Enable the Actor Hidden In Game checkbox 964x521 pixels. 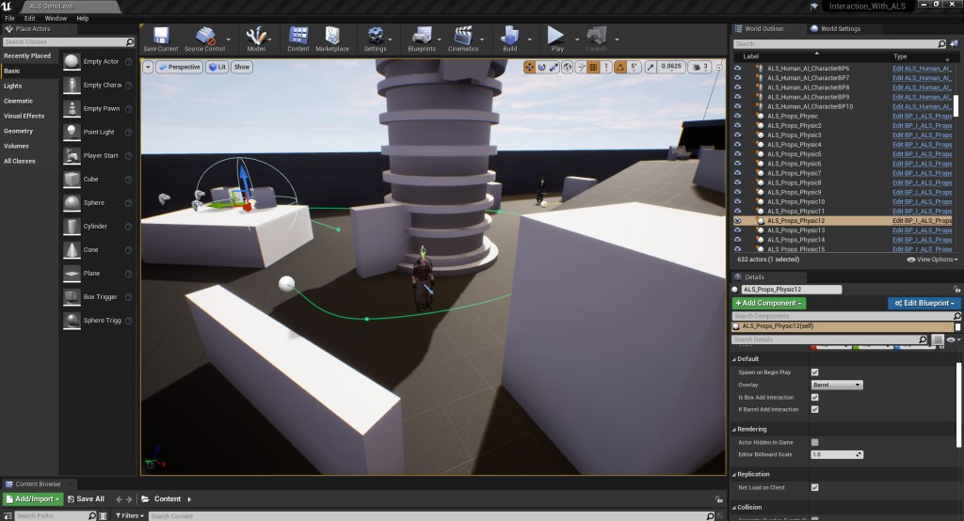[814, 442]
